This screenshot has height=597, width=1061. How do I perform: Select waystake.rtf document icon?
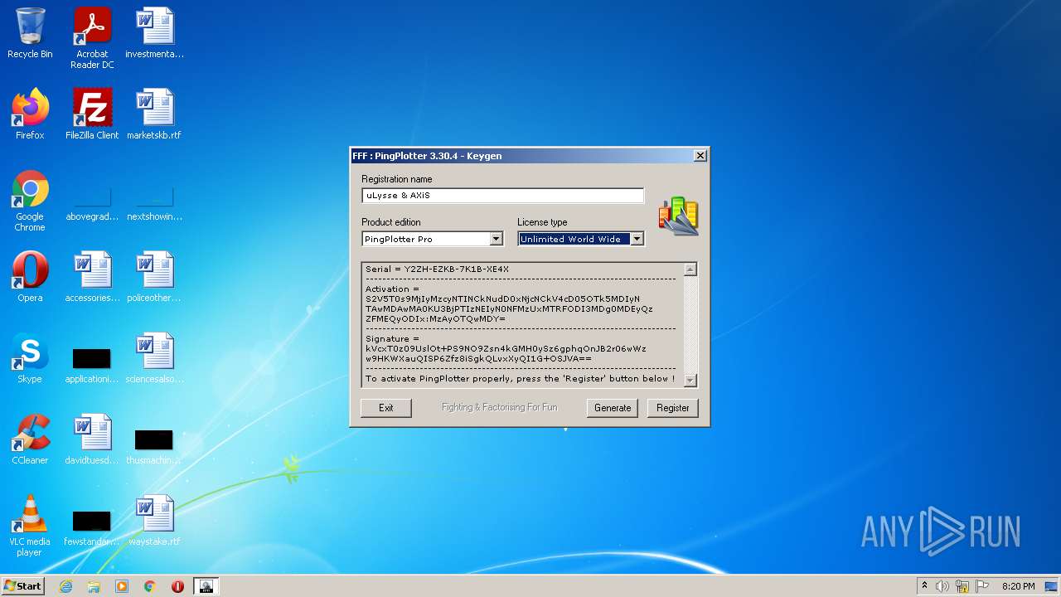[x=154, y=521]
